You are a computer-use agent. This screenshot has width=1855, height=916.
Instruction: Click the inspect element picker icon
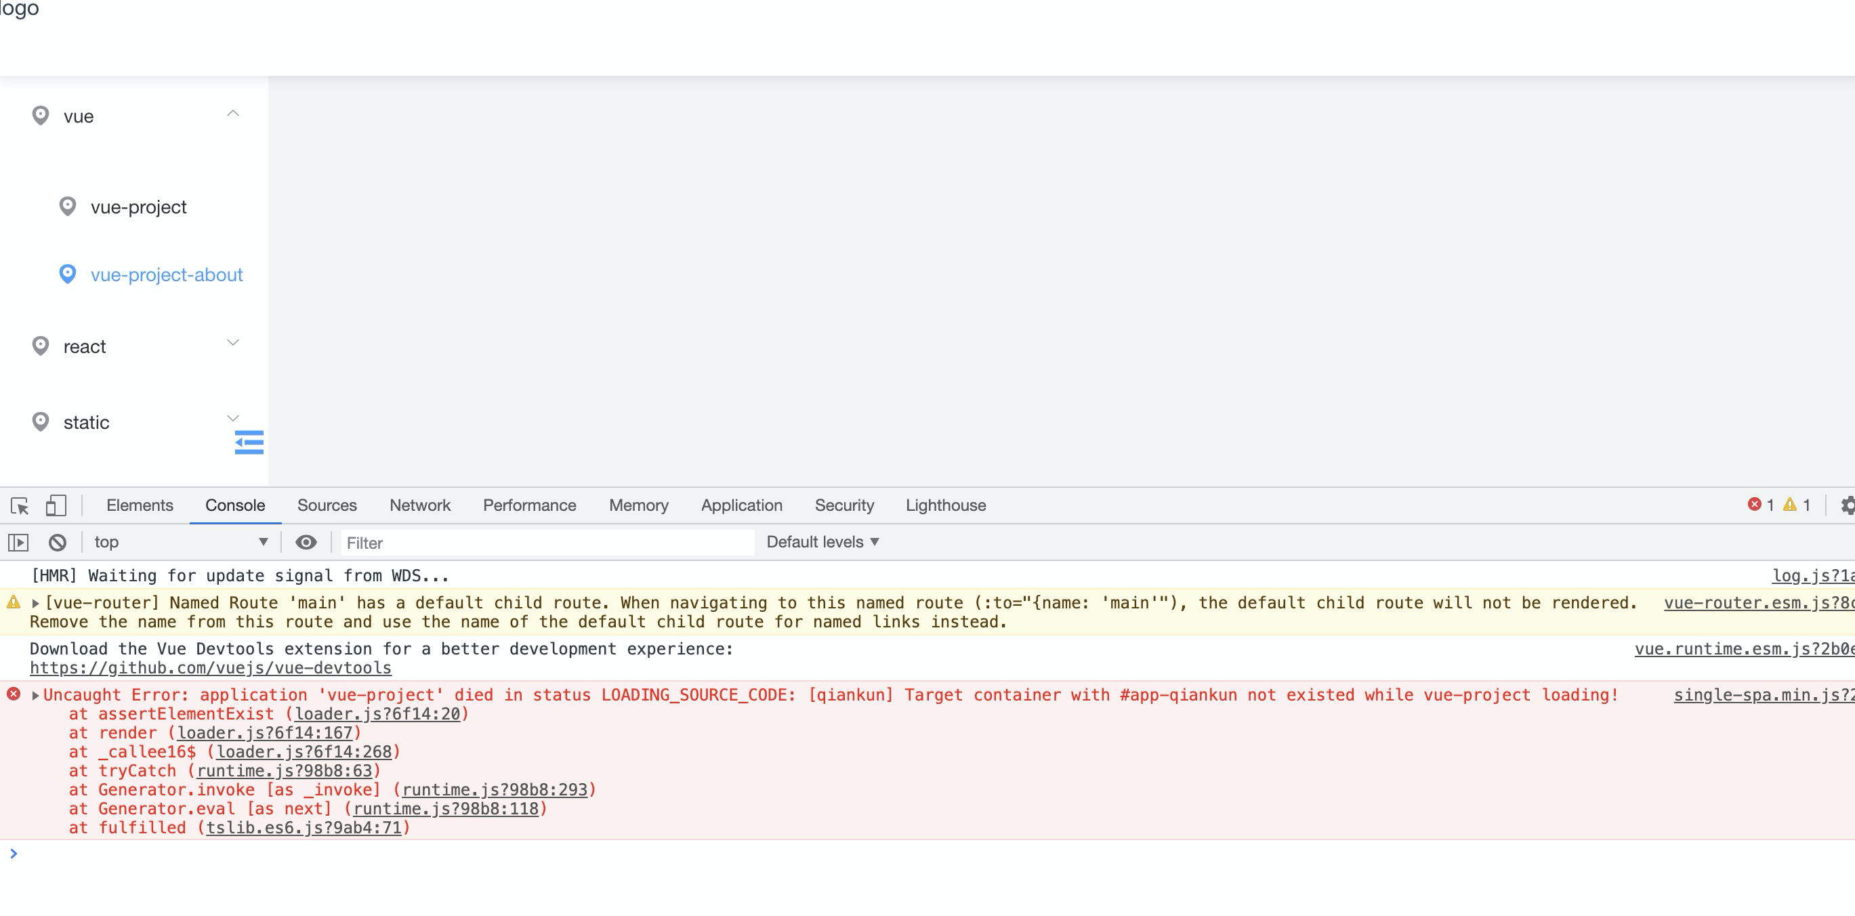tap(20, 505)
